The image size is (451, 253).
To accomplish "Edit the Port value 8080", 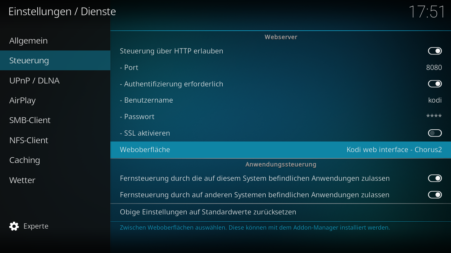I will [281, 67].
